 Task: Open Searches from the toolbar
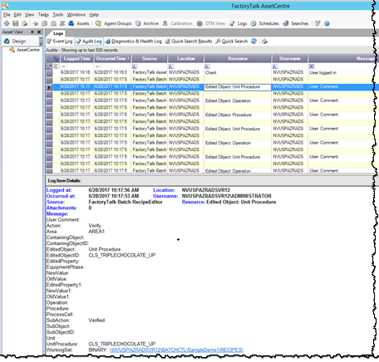pyautogui.click(x=295, y=23)
